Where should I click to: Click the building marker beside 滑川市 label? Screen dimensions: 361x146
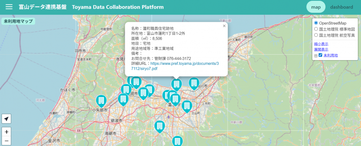pyautogui.click(x=194, y=83)
